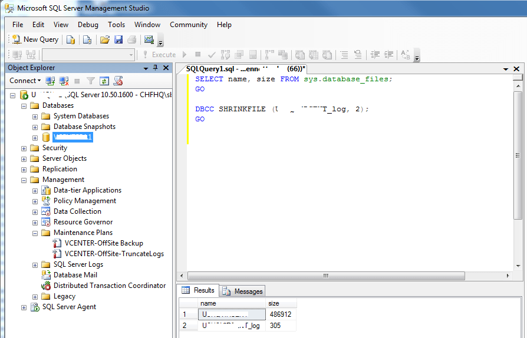Open the Activity Monitor icon
Viewport: 527px width, 338px height.
pos(149,39)
